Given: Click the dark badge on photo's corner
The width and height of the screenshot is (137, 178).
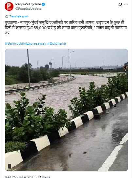Looking at the screenshot, I should (x=9, y=166).
